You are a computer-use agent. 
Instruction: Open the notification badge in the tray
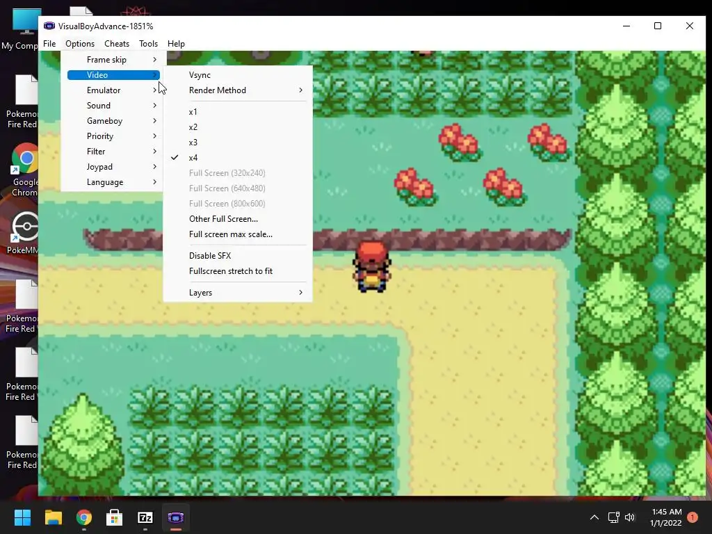pos(693,517)
